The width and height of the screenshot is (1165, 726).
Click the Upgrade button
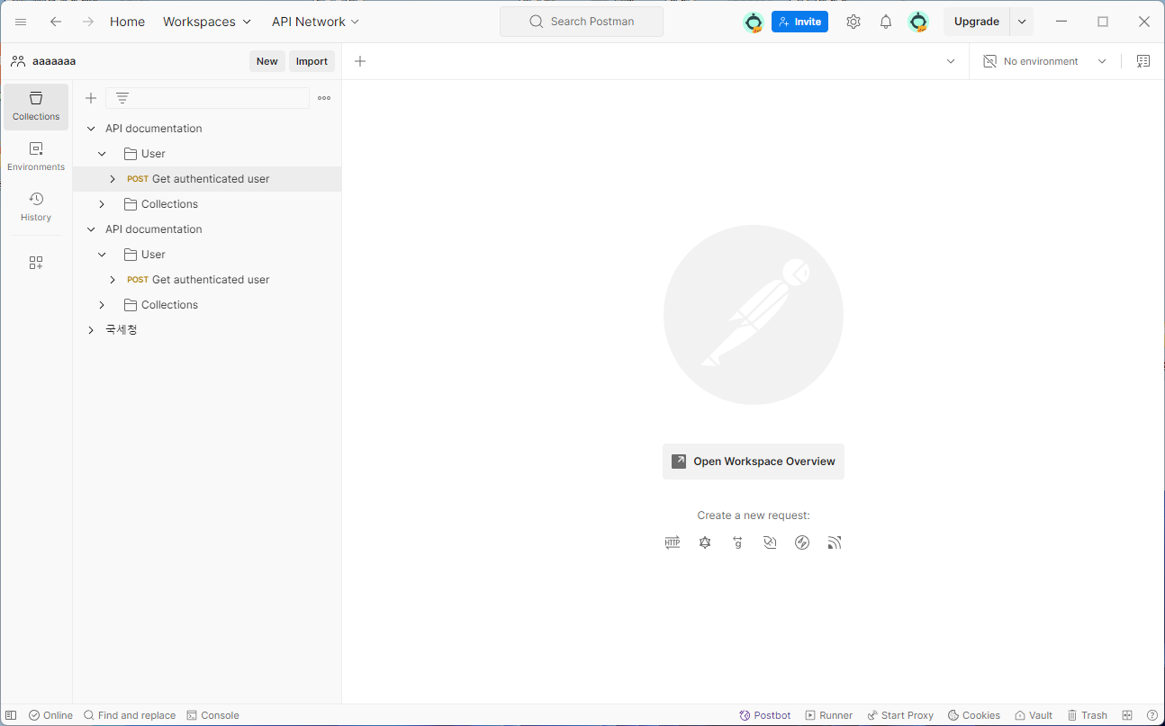[x=977, y=22]
